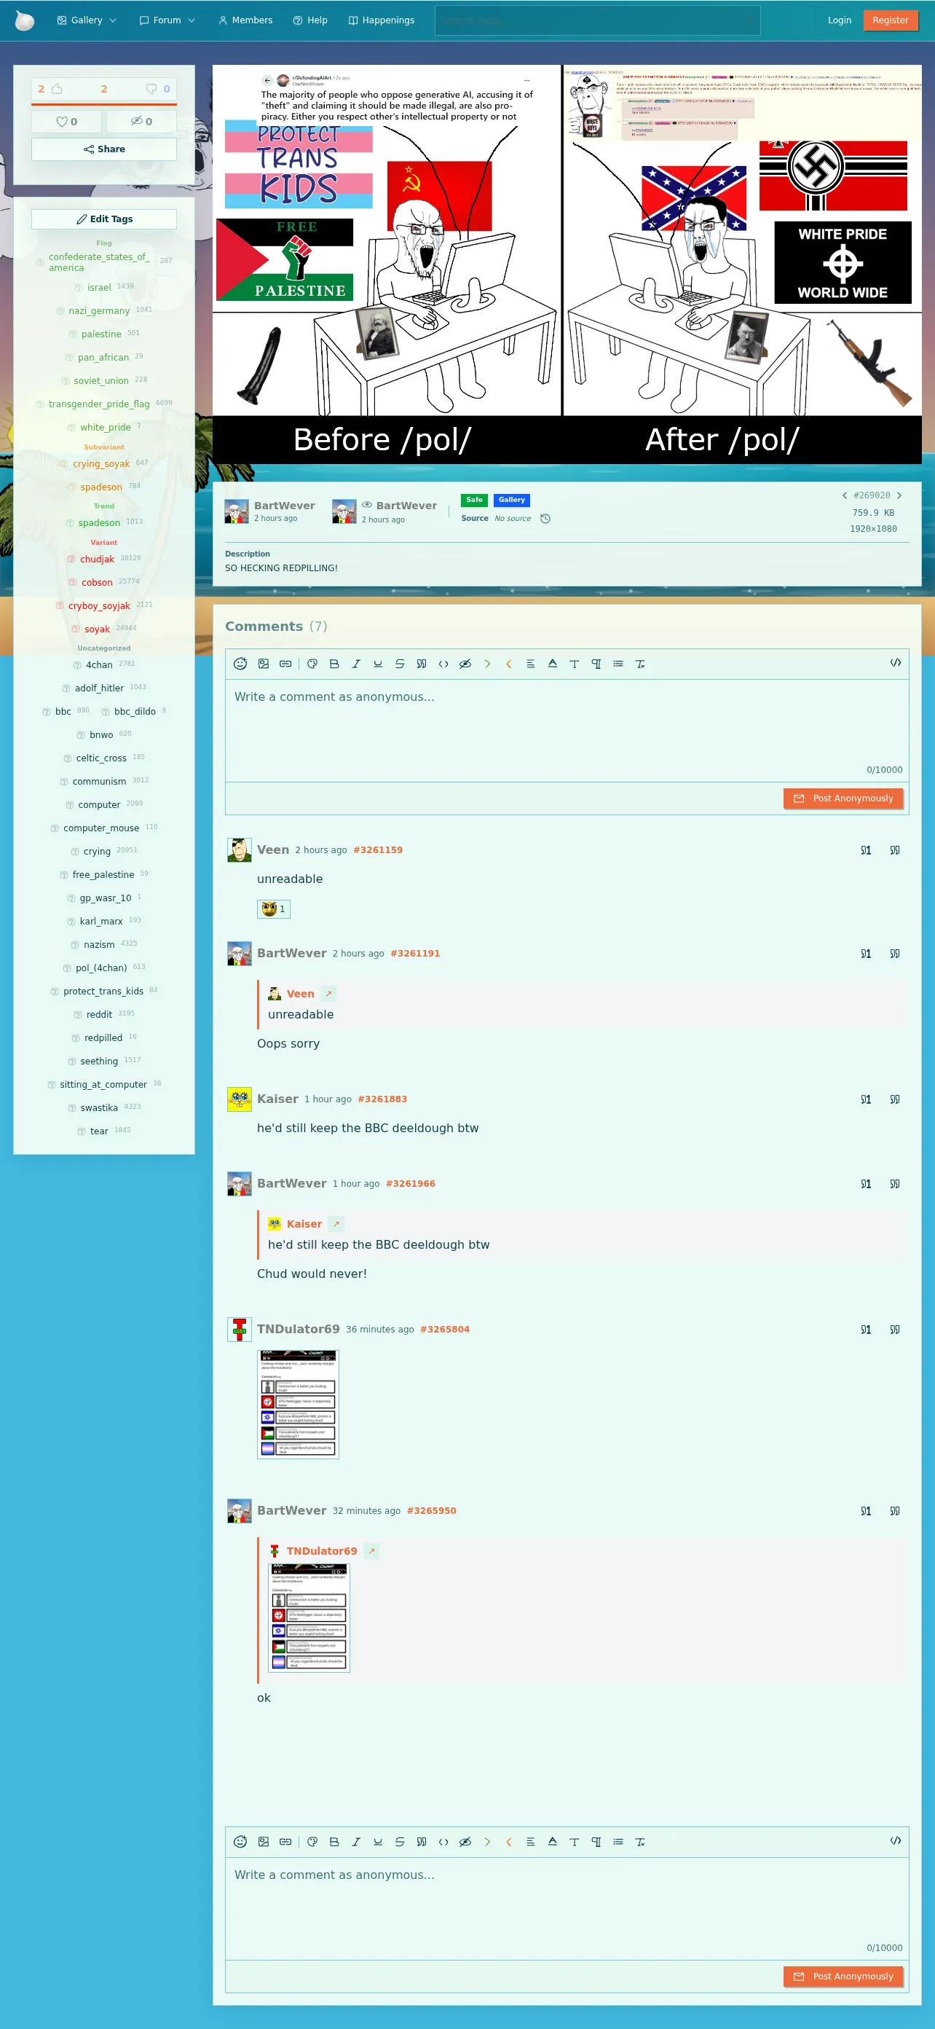Go to the next post with the right chevron
The width and height of the screenshot is (935, 2029).
(899, 495)
